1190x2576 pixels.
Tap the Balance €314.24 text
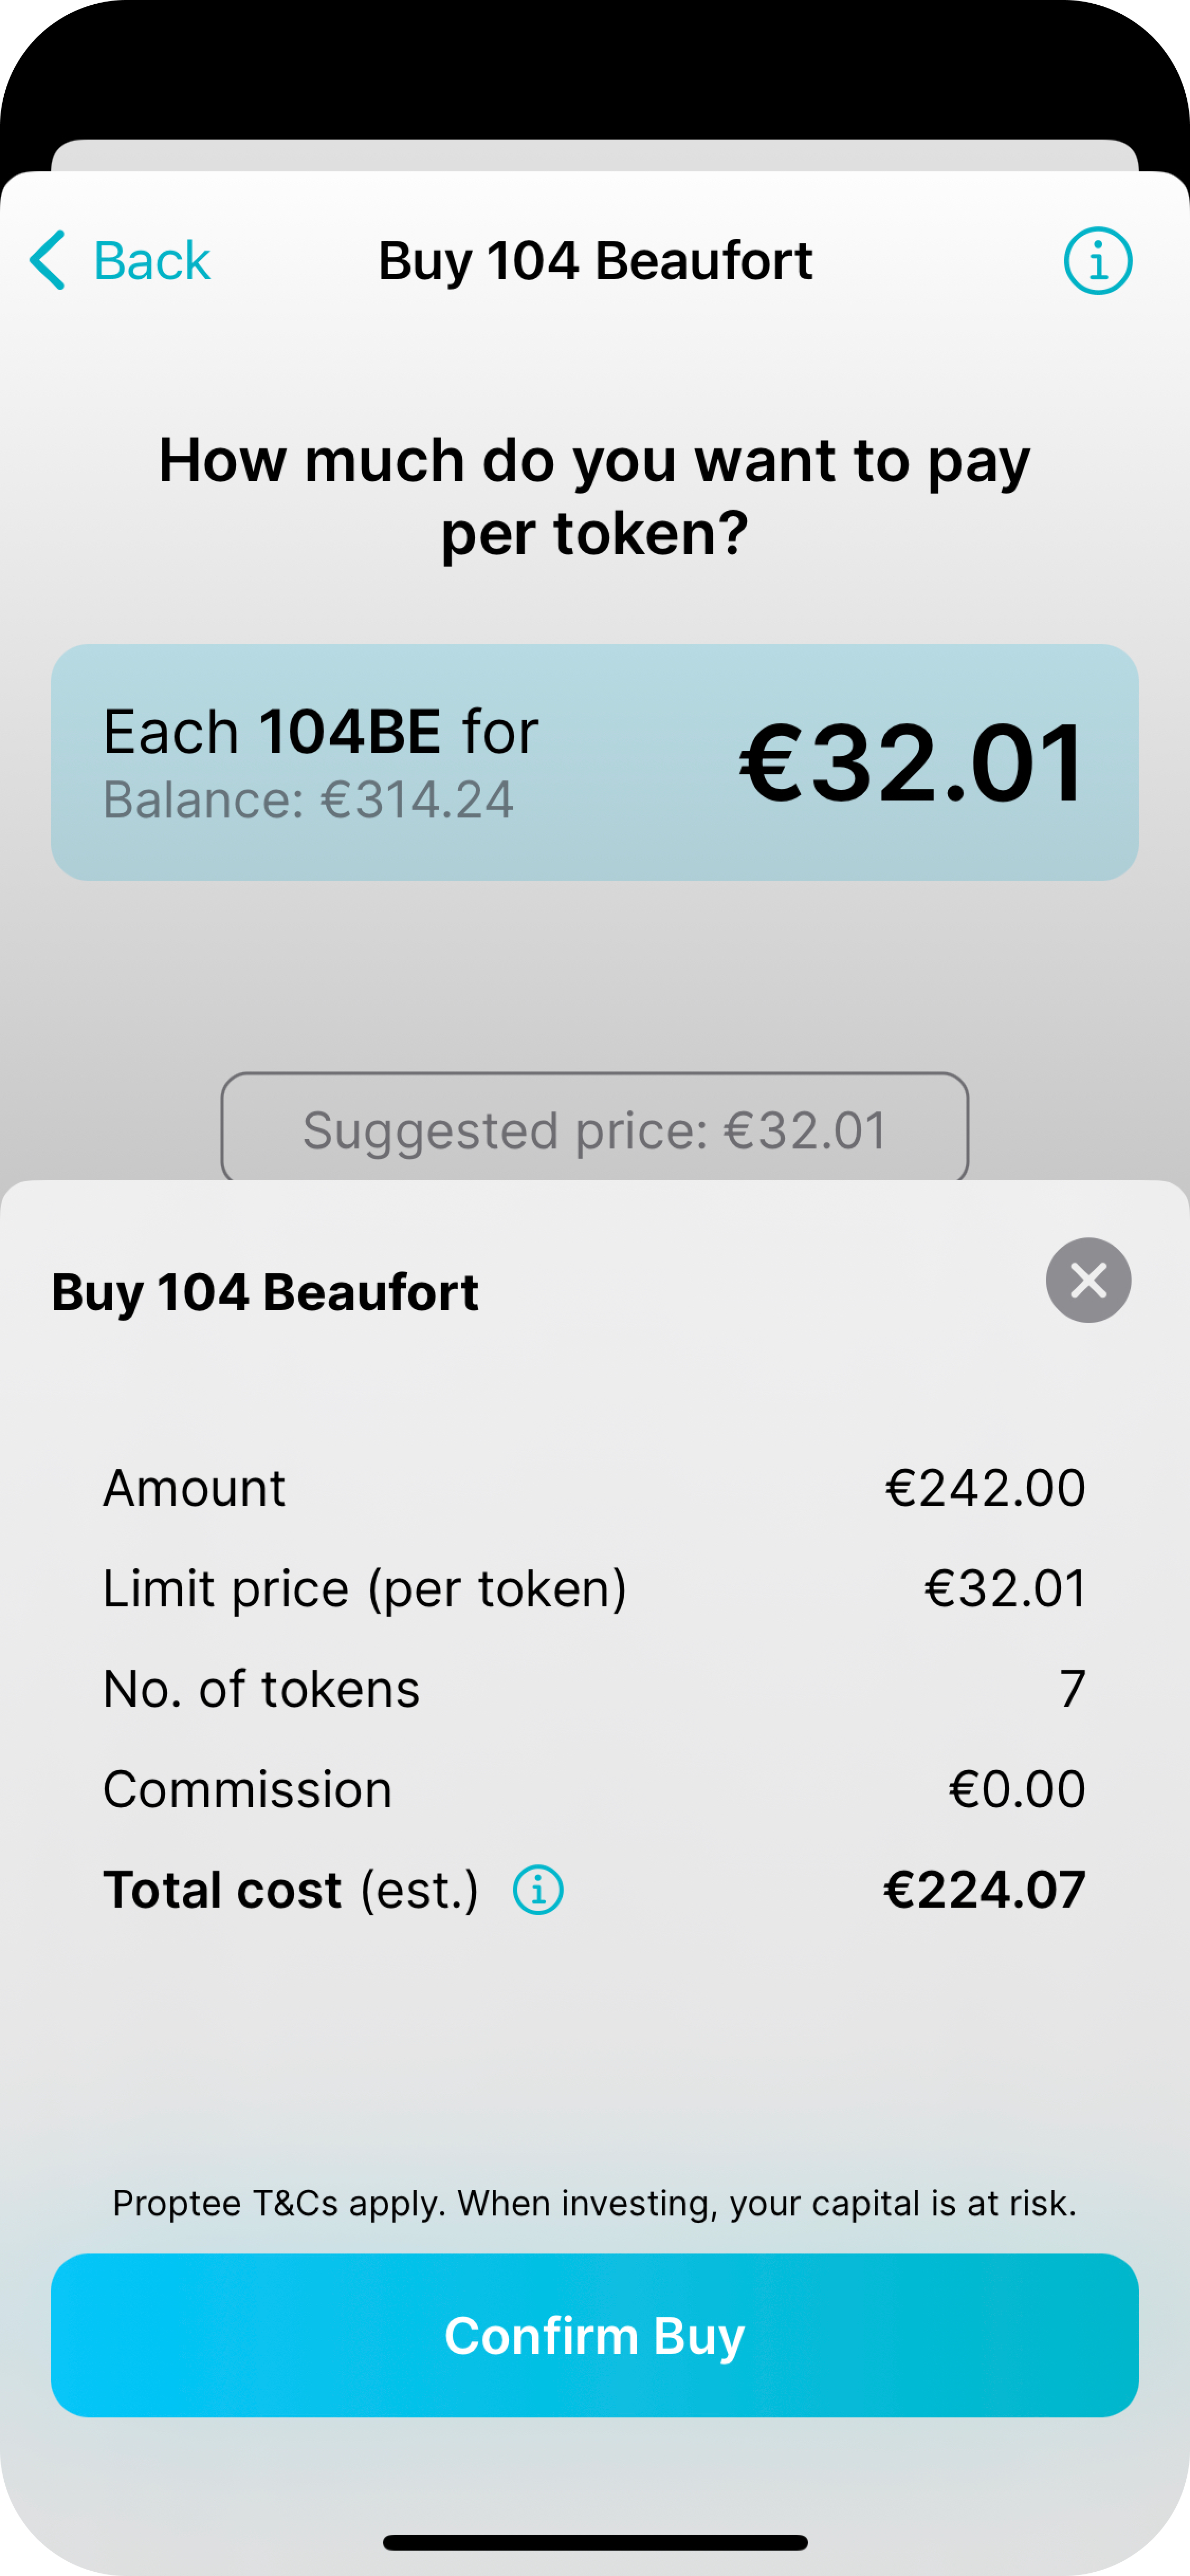[308, 800]
